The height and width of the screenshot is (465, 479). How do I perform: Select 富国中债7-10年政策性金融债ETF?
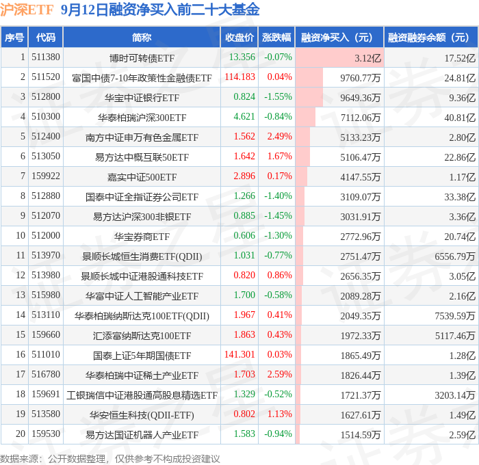tap(142, 78)
